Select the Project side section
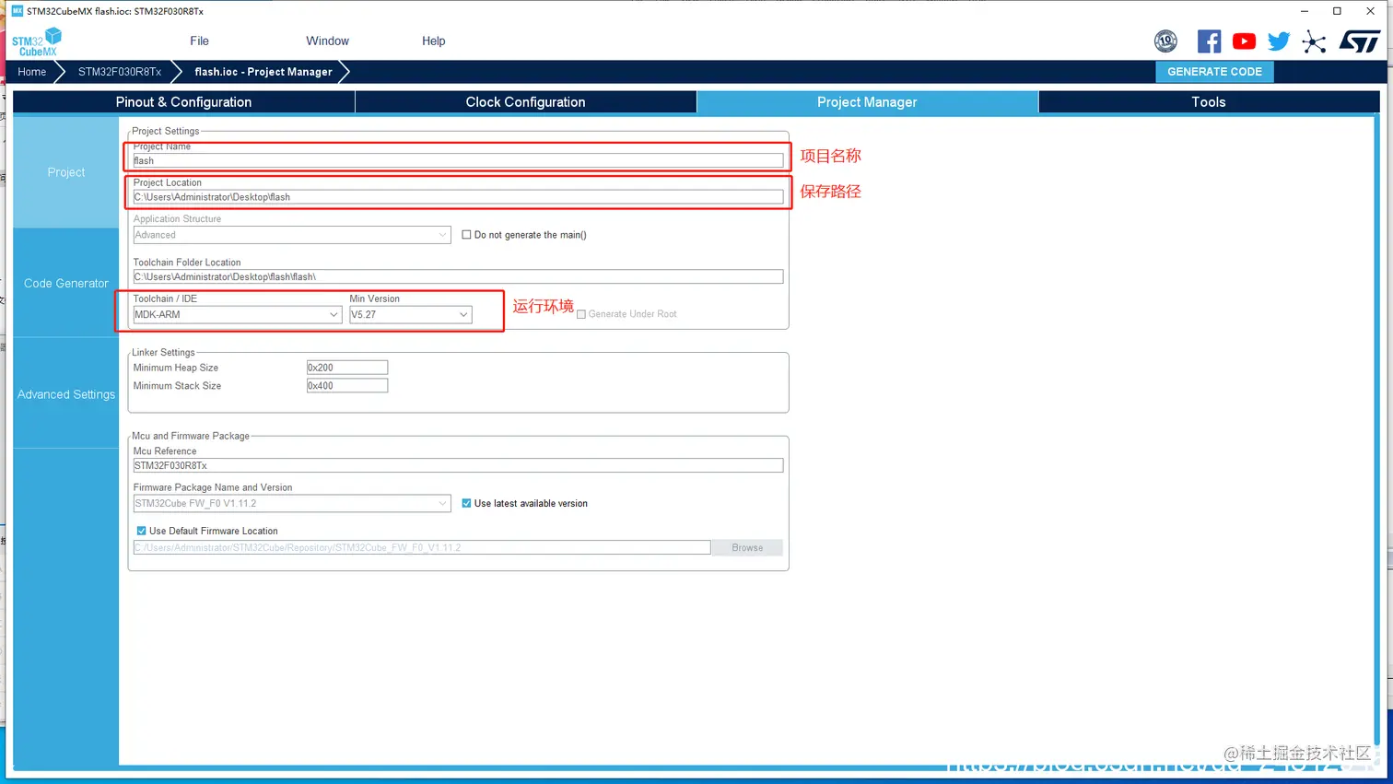 [x=66, y=172]
